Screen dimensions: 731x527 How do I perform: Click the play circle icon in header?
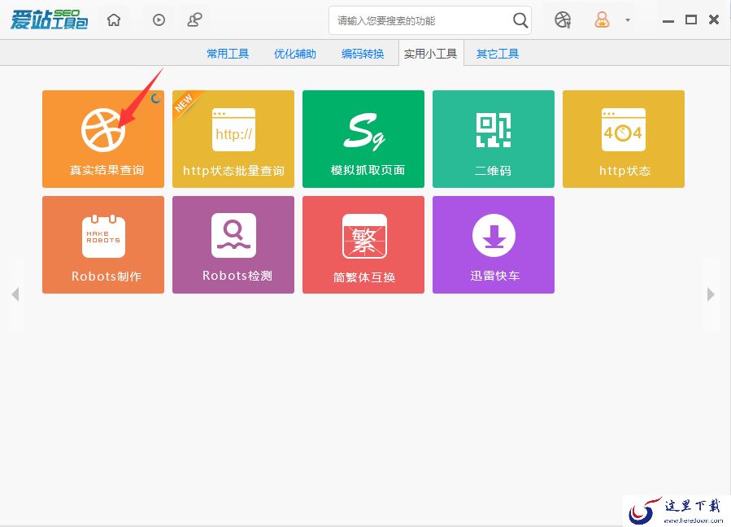pyautogui.click(x=159, y=20)
